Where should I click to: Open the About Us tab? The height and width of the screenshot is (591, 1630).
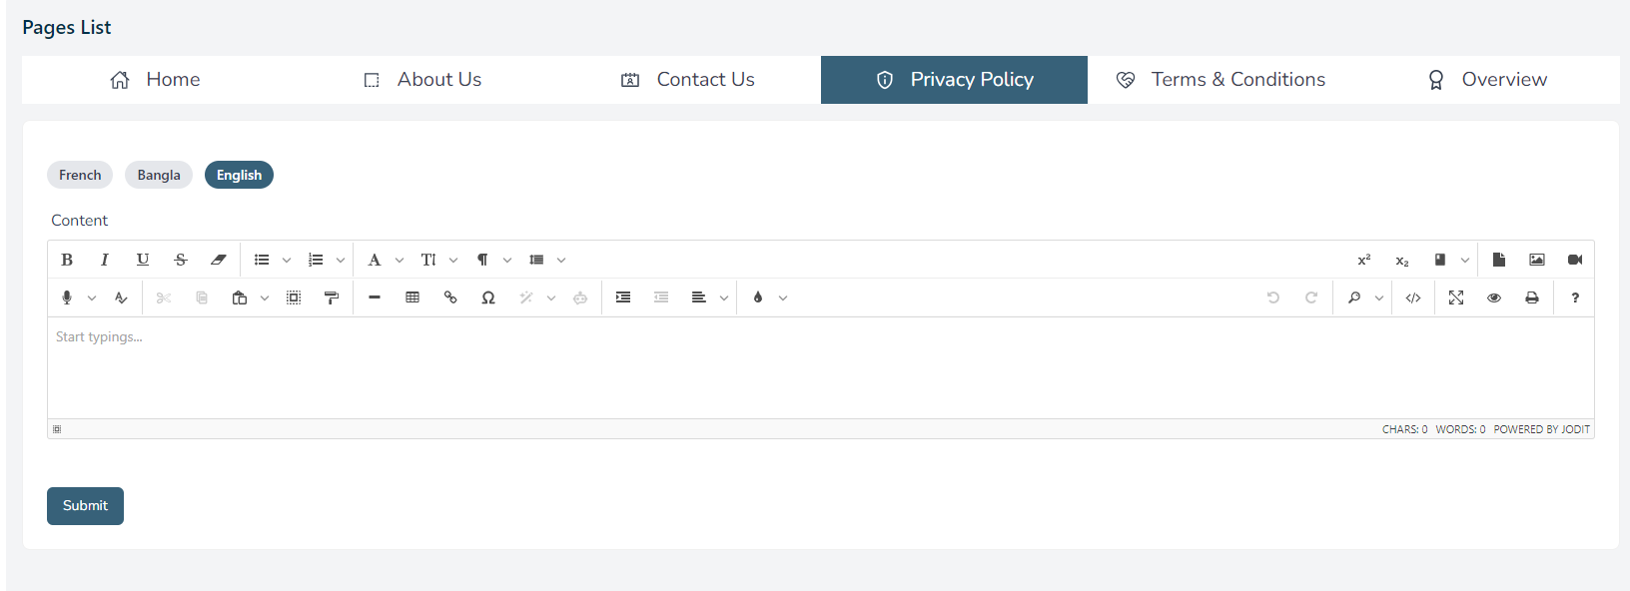coord(421,80)
